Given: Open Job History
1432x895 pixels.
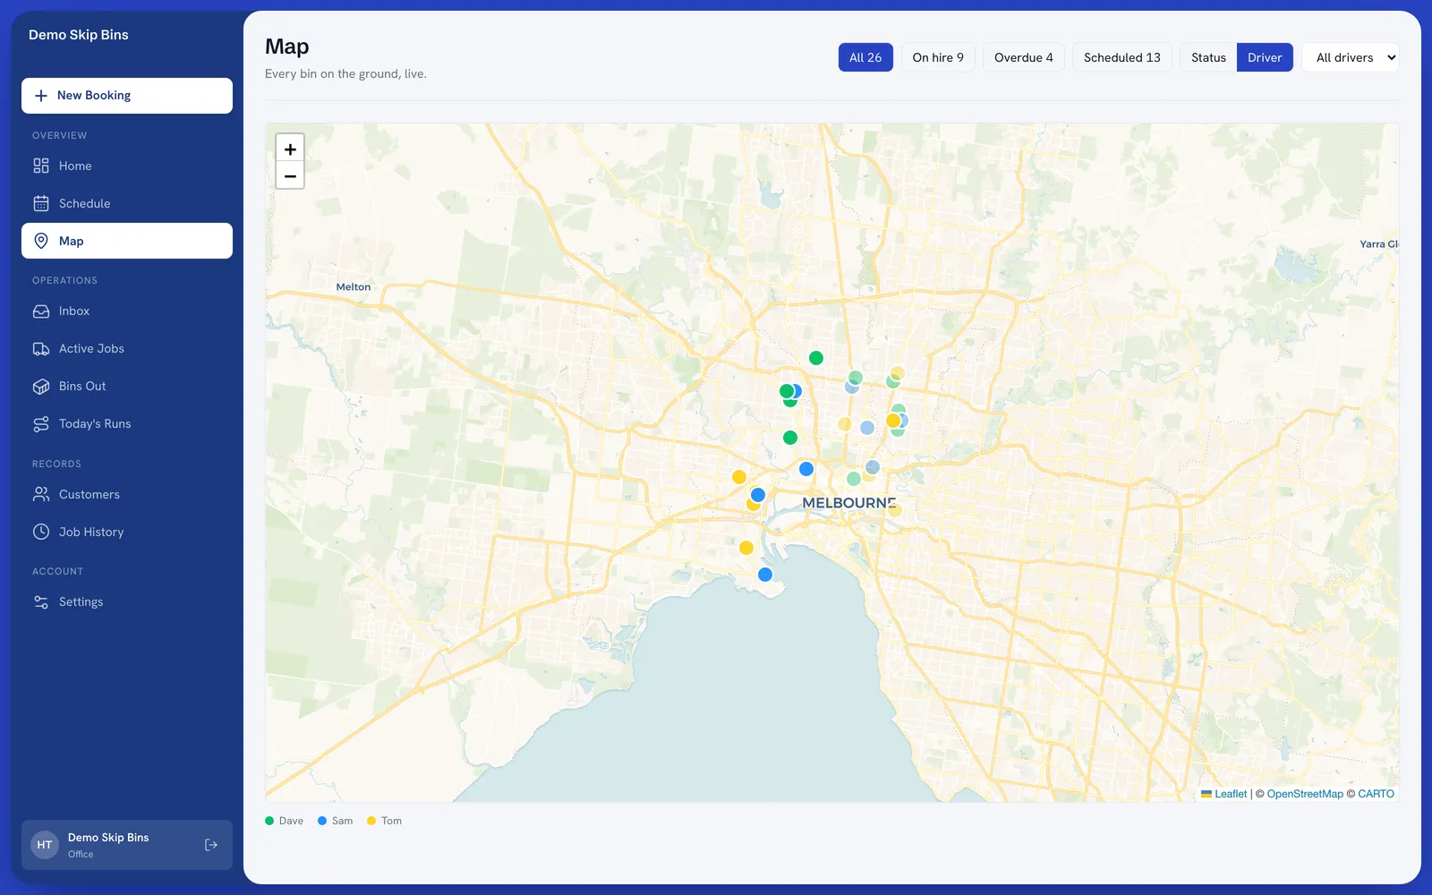Looking at the screenshot, I should 127,532.
